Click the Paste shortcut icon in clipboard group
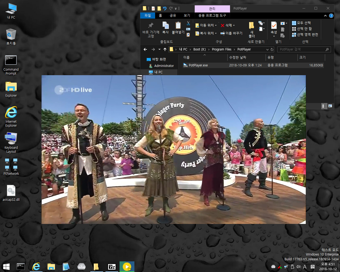The image size is (340, 272). (188, 35)
